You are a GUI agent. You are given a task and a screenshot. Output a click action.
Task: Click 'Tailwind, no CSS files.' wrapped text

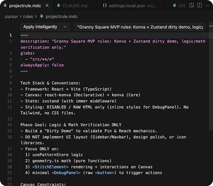point(48,113)
